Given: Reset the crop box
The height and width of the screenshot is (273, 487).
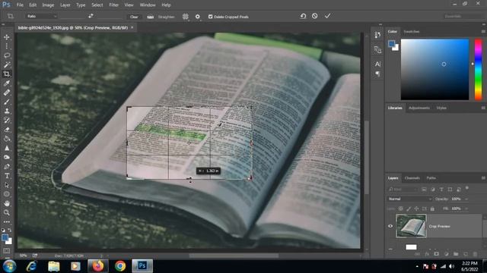Looking at the screenshot, I should pyautogui.click(x=303, y=16).
